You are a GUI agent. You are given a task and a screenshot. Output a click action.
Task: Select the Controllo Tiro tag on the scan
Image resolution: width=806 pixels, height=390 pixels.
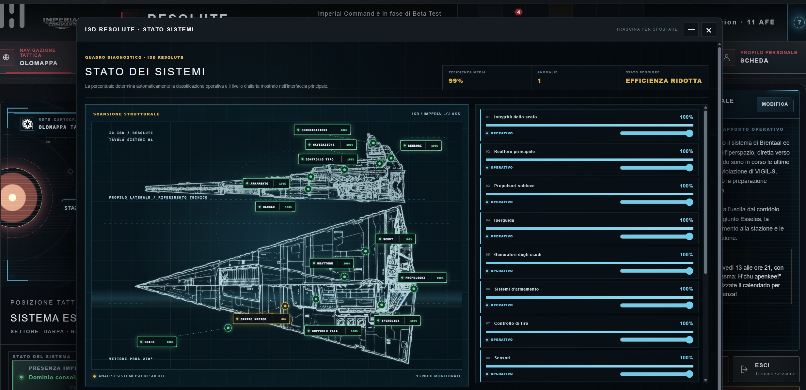tap(328, 159)
